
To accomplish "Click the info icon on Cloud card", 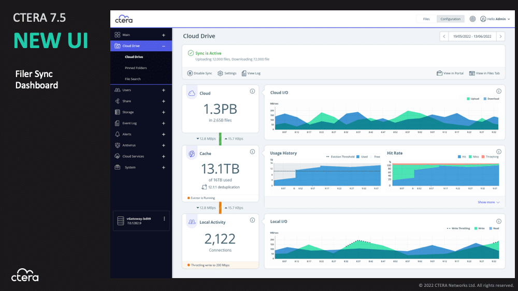I will pos(252,91).
